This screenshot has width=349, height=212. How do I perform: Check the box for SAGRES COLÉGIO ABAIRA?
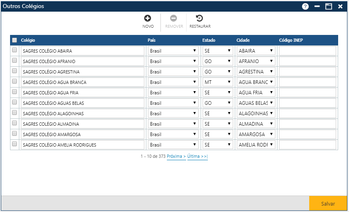click(x=14, y=50)
